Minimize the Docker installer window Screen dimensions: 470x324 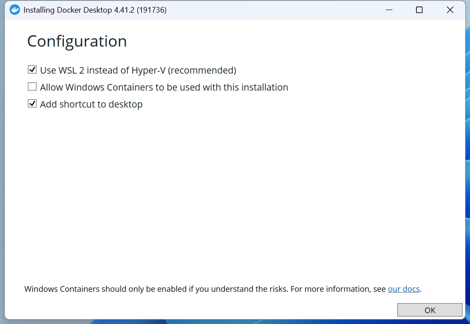tap(388, 10)
